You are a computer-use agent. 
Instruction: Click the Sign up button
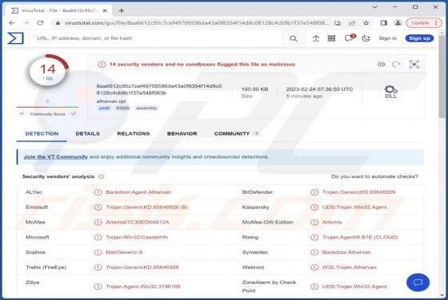pyautogui.click(x=419, y=38)
